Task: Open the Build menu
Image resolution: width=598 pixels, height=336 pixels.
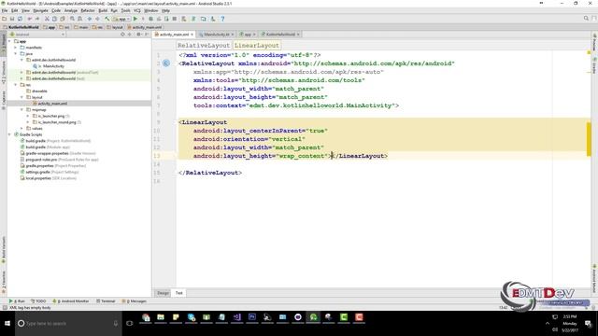Action: pos(103,10)
